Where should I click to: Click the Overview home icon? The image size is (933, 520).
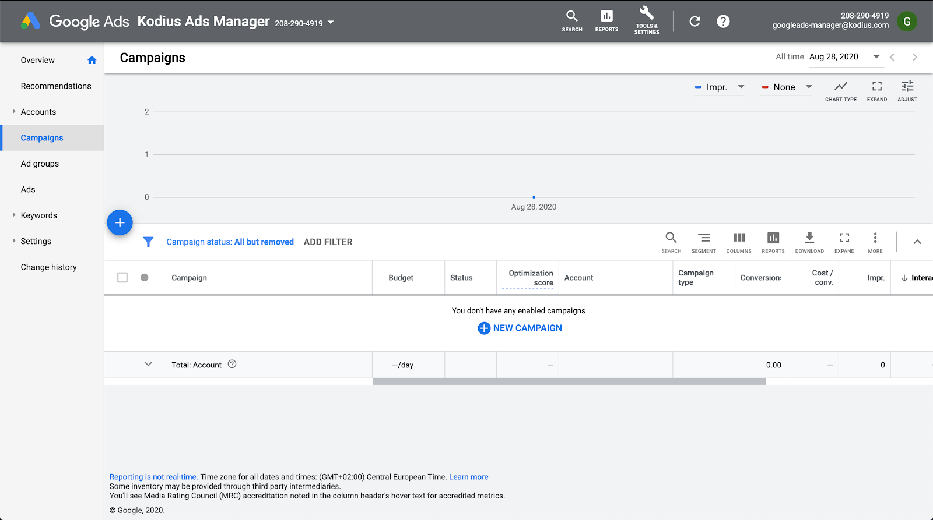(92, 60)
